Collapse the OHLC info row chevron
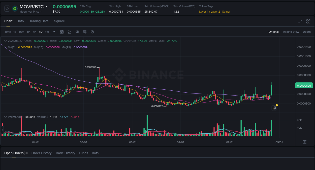This screenshot has height=170, width=315. 5,41
